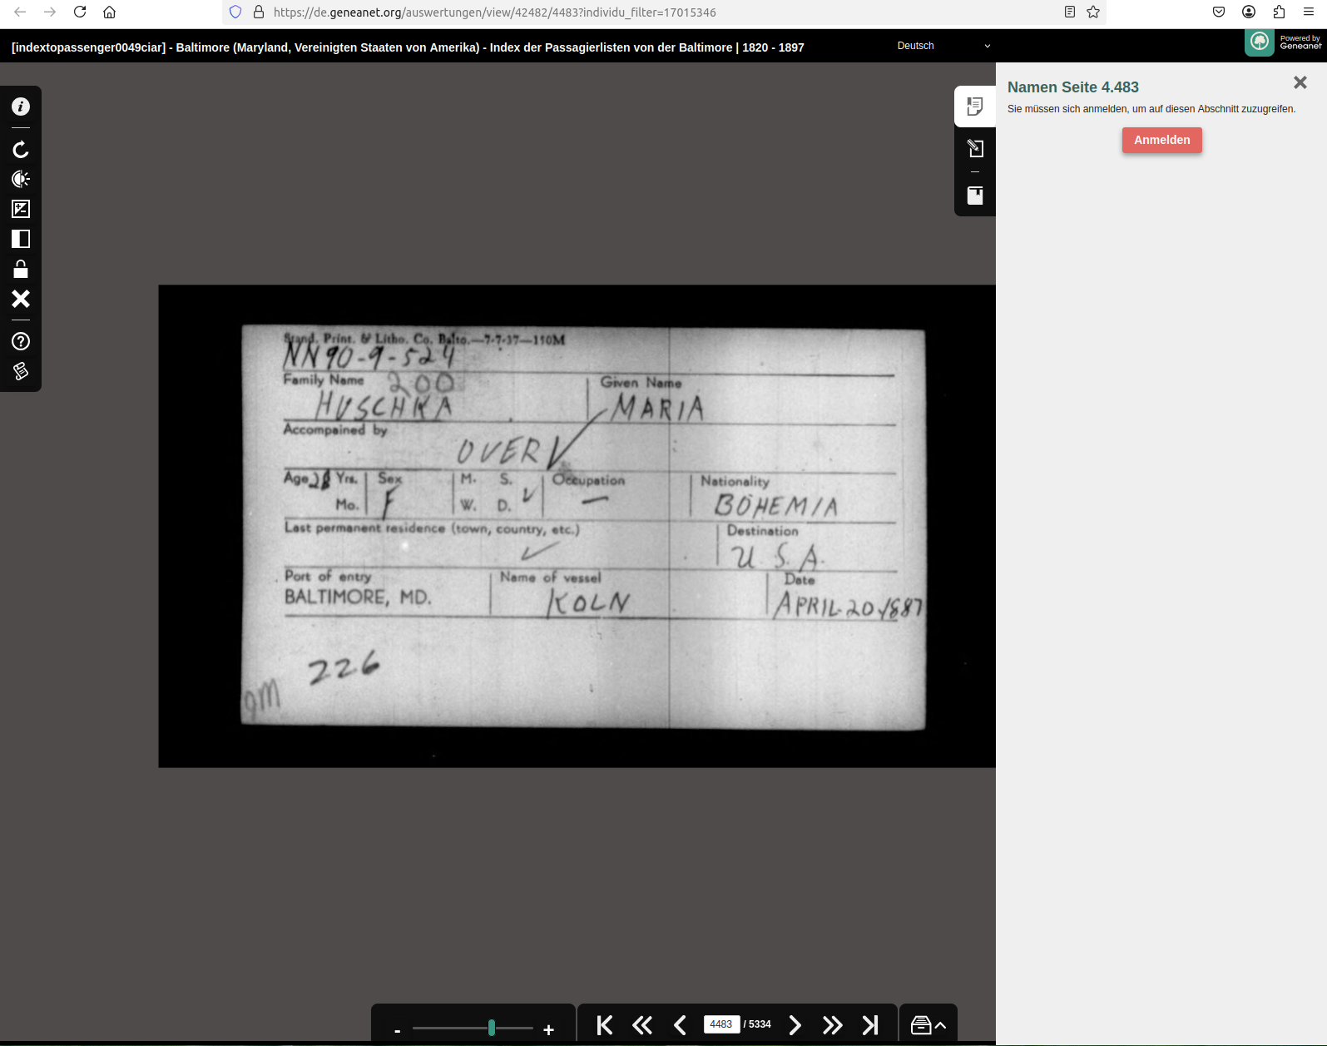1327x1046 pixels.
Task: Go to the next page arrow
Action: click(x=795, y=1025)
